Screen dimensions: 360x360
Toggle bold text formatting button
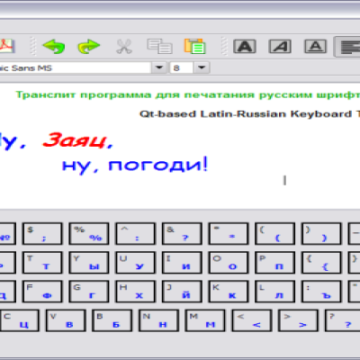pos(245,47)
